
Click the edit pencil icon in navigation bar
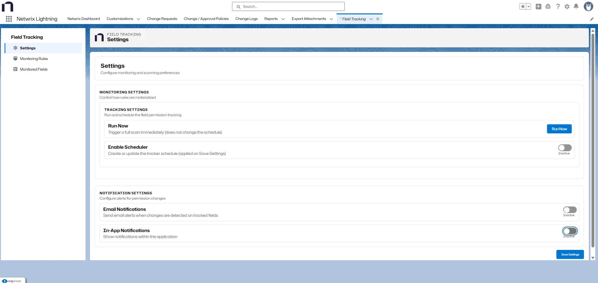(x=592, y=19)
